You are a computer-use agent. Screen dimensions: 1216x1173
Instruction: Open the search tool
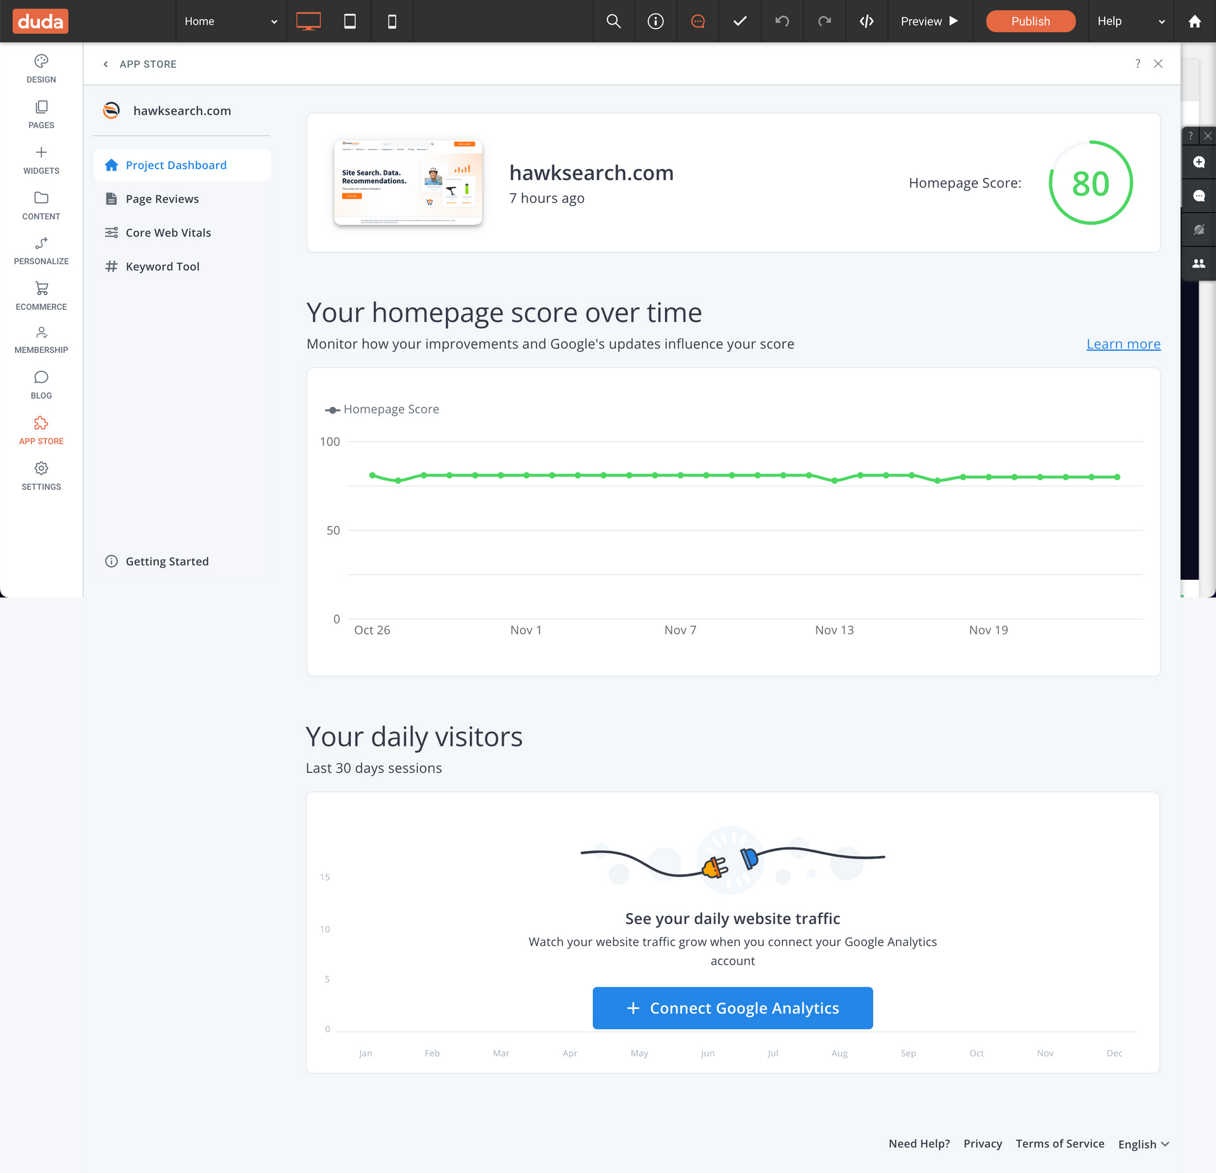point(613,21)
